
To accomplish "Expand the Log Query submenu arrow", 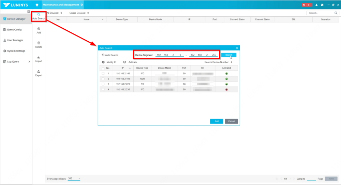I will pyautogui.click(x=29, y=62).
